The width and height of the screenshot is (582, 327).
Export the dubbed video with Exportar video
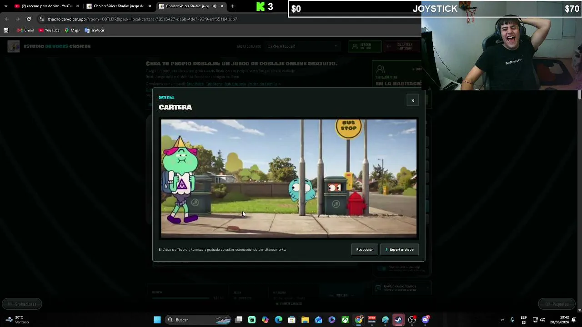coord(400,249)
